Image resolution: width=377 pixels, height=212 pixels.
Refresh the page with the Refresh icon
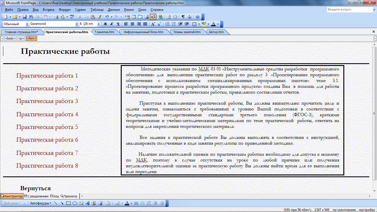click(x=169, y=17)
